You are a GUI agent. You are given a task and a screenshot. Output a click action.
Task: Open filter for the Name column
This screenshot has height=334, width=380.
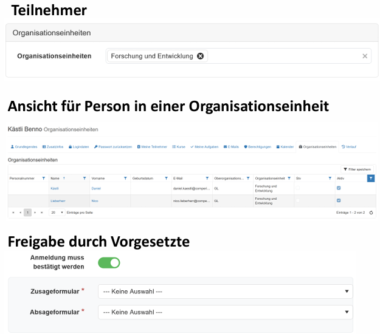[x=85, y=179]
